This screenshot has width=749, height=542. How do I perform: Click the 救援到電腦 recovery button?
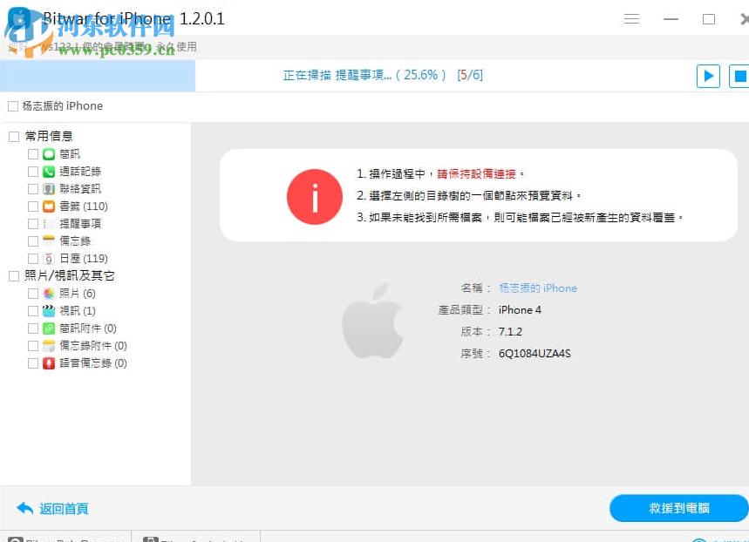[679, 509]
